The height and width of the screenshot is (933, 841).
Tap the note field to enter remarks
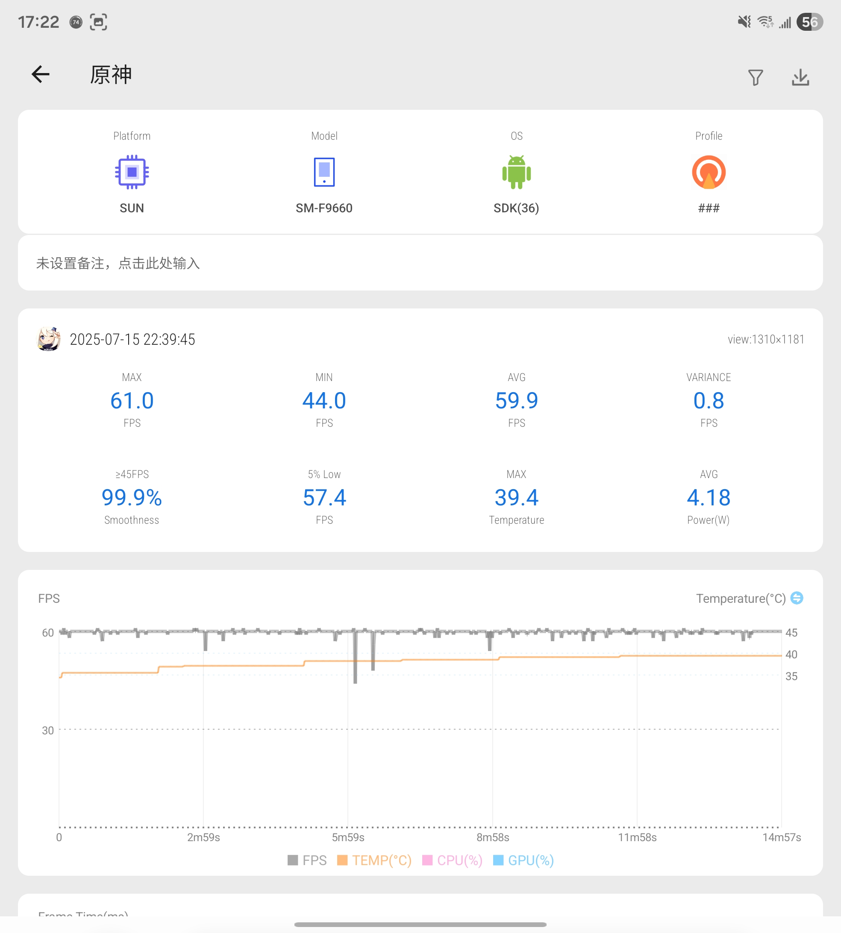pyautogui.click(x=420, y=263)
